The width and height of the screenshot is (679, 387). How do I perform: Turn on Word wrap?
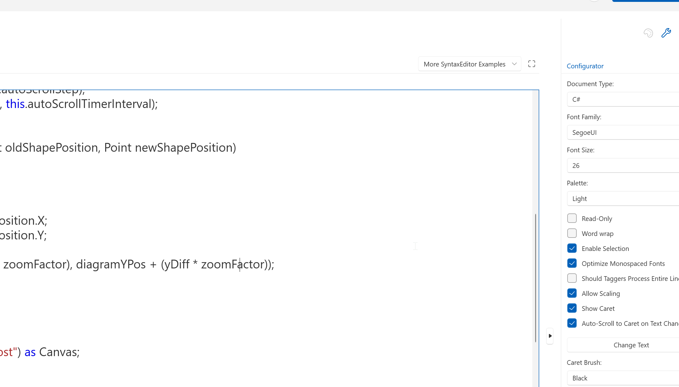pos(572,233)
